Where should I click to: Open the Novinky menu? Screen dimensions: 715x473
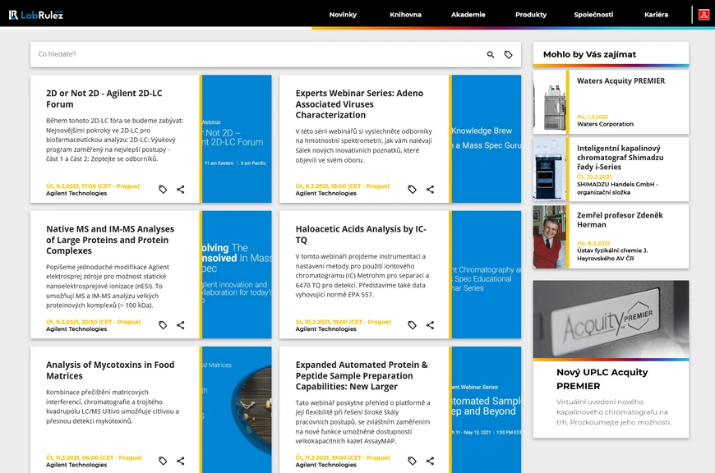click(x=343, y=15)
